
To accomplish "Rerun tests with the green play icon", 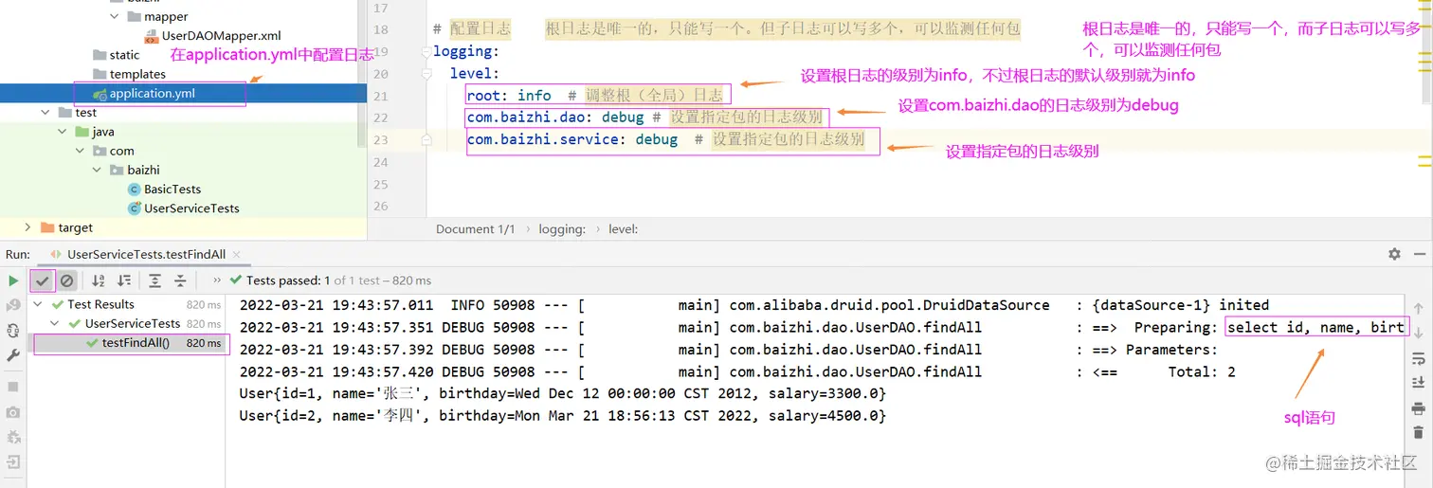I will 13,280.
